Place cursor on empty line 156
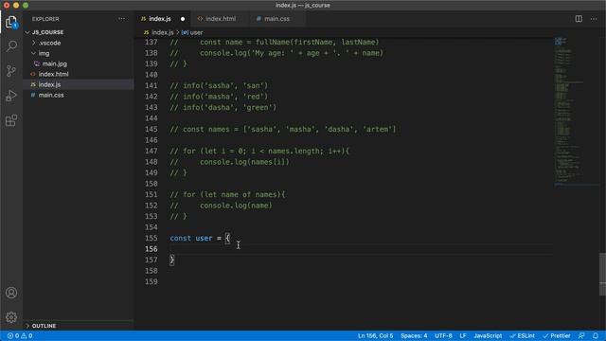Screen dimensions: 606x341 click(x=361, y=249)
